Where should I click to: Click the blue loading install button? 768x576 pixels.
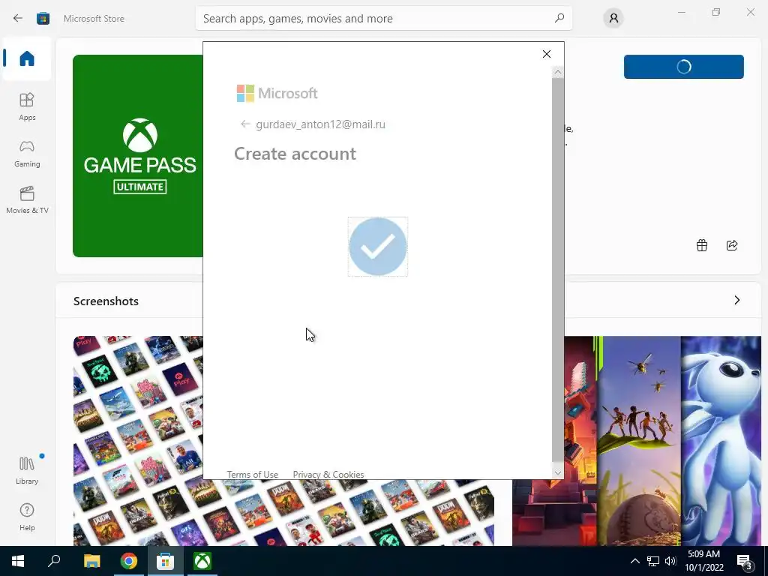pyautogui.click(x=684, y=67)
